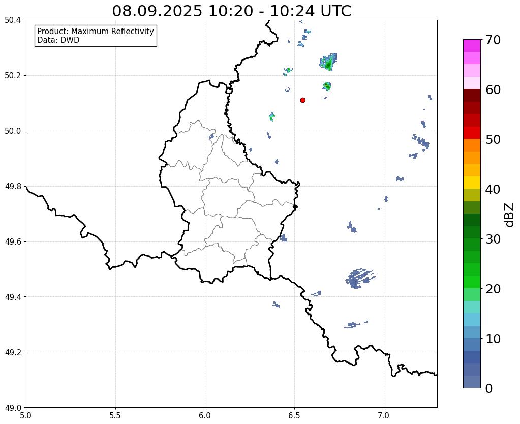
Task: Click the colorbar tick label 20
Action: [493, 289]
